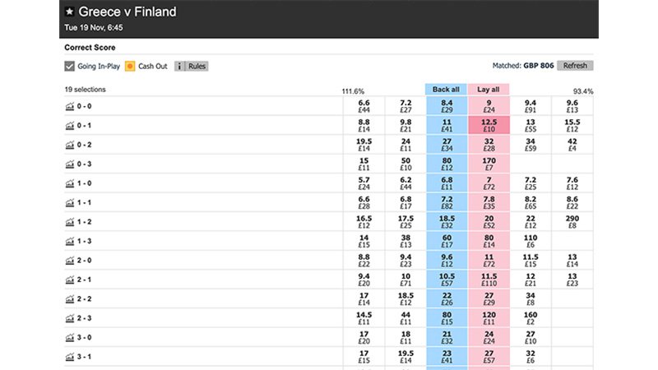Viewport: 658px width, 370px height.
Task: Refresh the market prices
Action: point(575,66)
